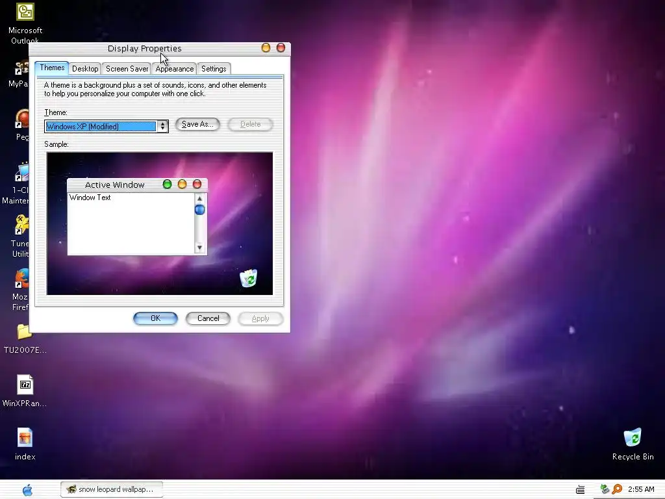Open the Microsoft Outlook desktop icon

click(25, 12)
